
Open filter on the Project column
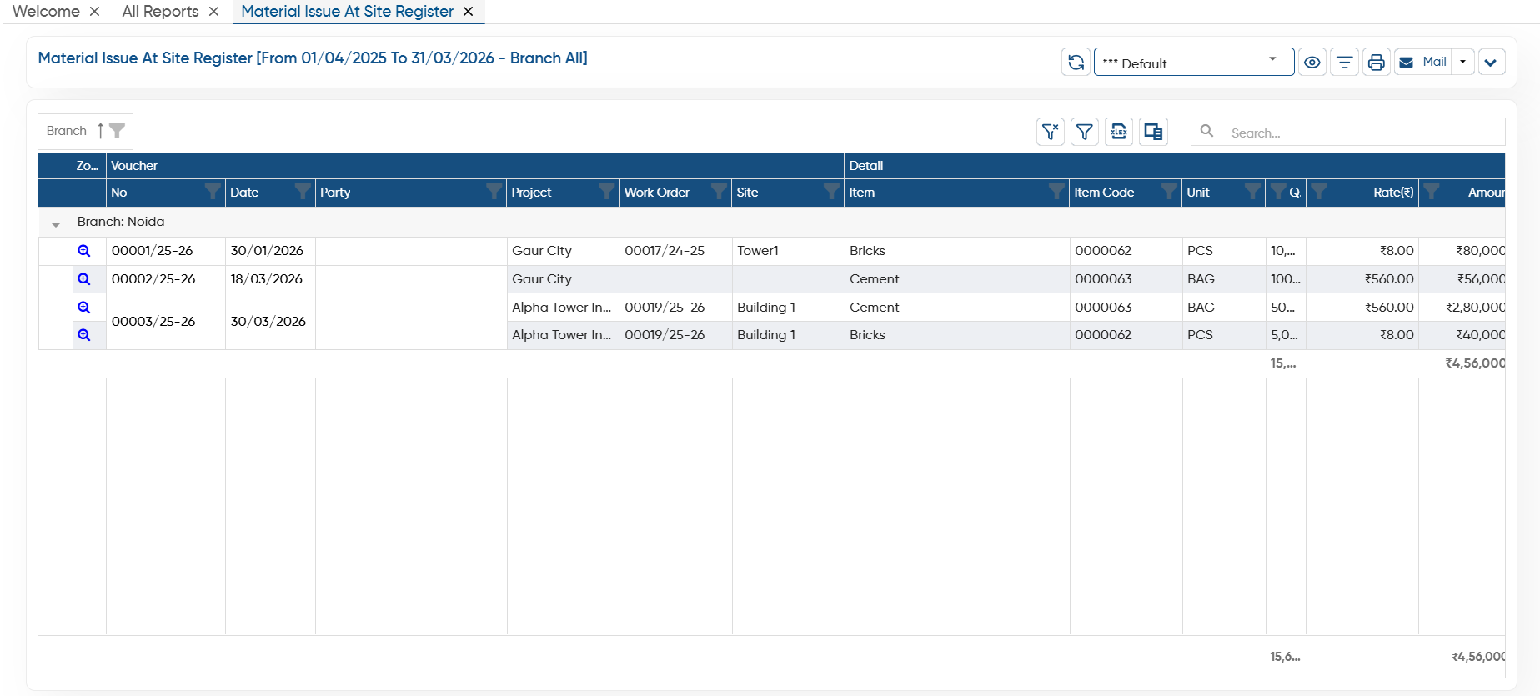607,193
